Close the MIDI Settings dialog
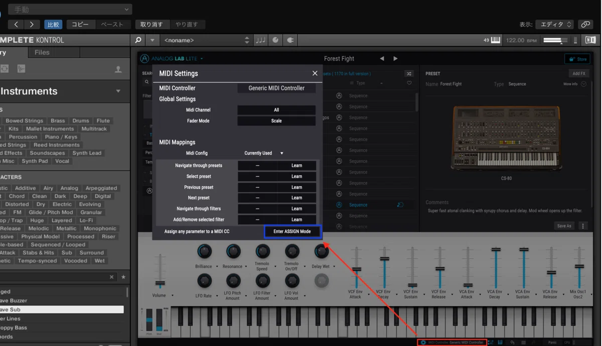The height and width of the screenshot is (346, 602). click(x=315, y=73)
